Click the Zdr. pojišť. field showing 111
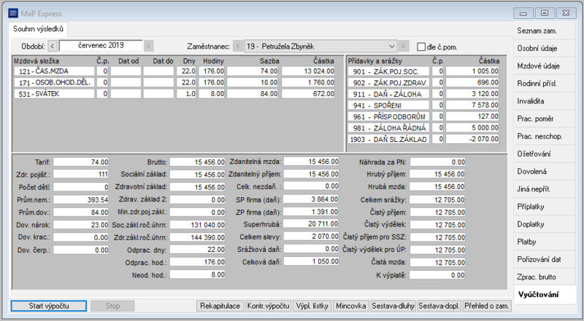This screenshot has width=584, height=321. [81, 174]
